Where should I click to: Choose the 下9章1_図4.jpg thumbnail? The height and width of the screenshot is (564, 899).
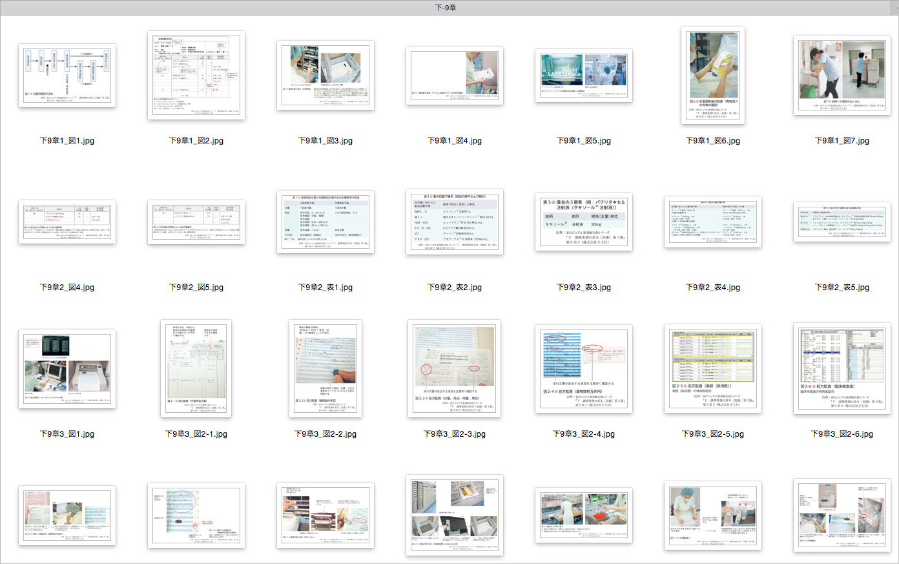(455, 76)
